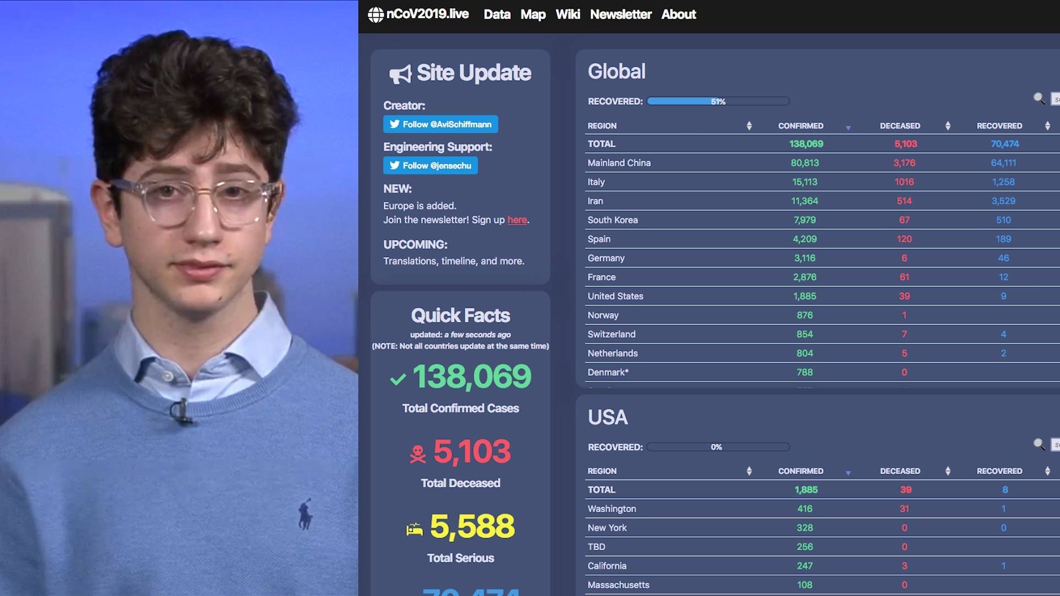Click the 'here' newsletter signup link

517,220
